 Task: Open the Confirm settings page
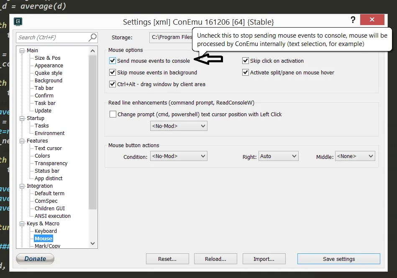[x=44, y=96]
